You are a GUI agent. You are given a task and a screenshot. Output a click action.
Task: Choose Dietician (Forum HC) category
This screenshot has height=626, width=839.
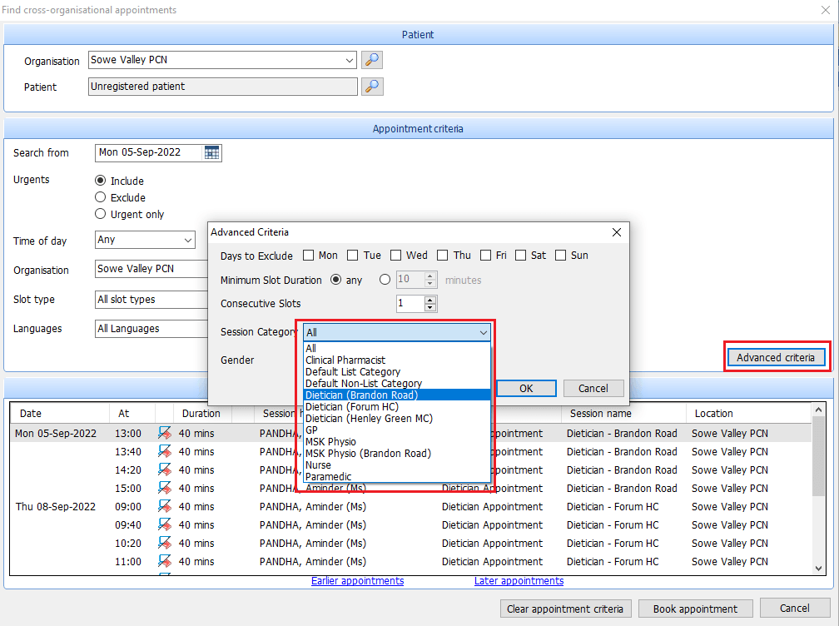396,406
